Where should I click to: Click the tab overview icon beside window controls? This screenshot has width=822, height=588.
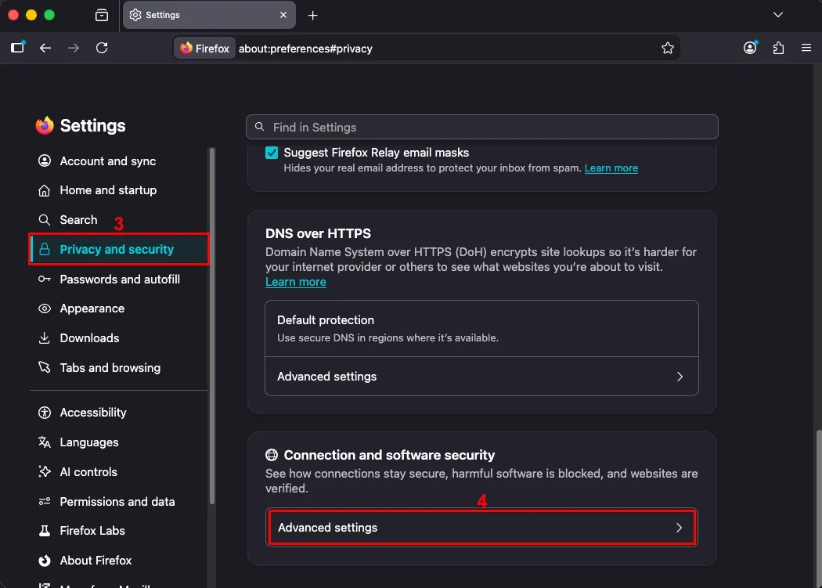click(x=102, y=15)
